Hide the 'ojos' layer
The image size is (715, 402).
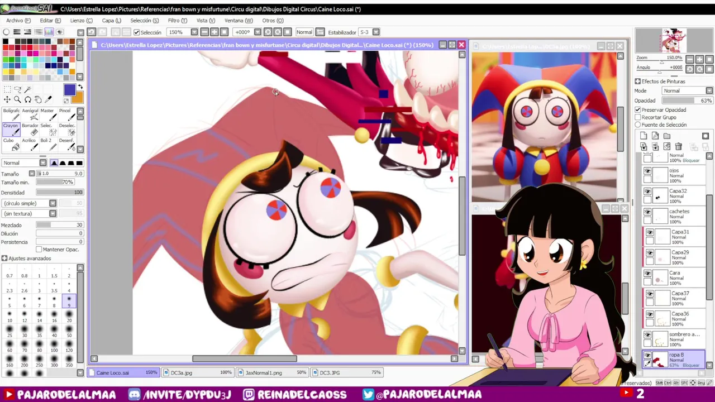tap(647, 172)
